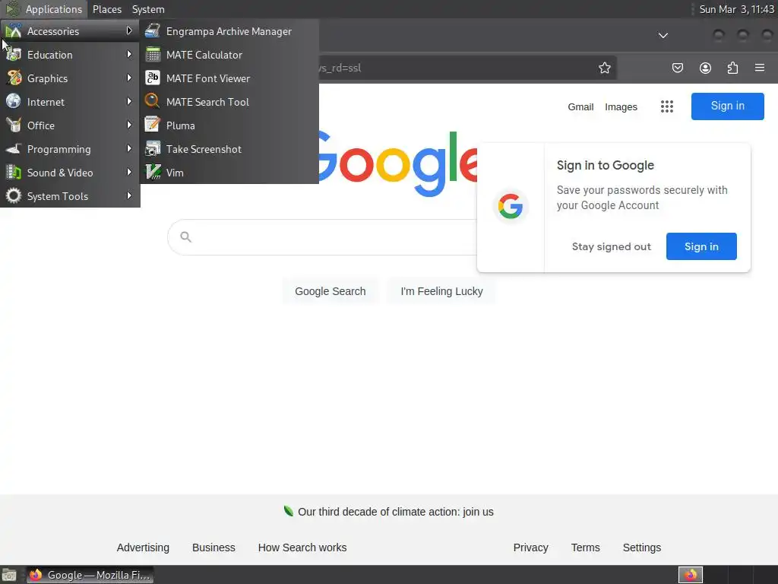Image resolution: width=778 pixels, height=584 pixels.
Task: Choose the Take Screenshot menu entry
Action: 229,149
